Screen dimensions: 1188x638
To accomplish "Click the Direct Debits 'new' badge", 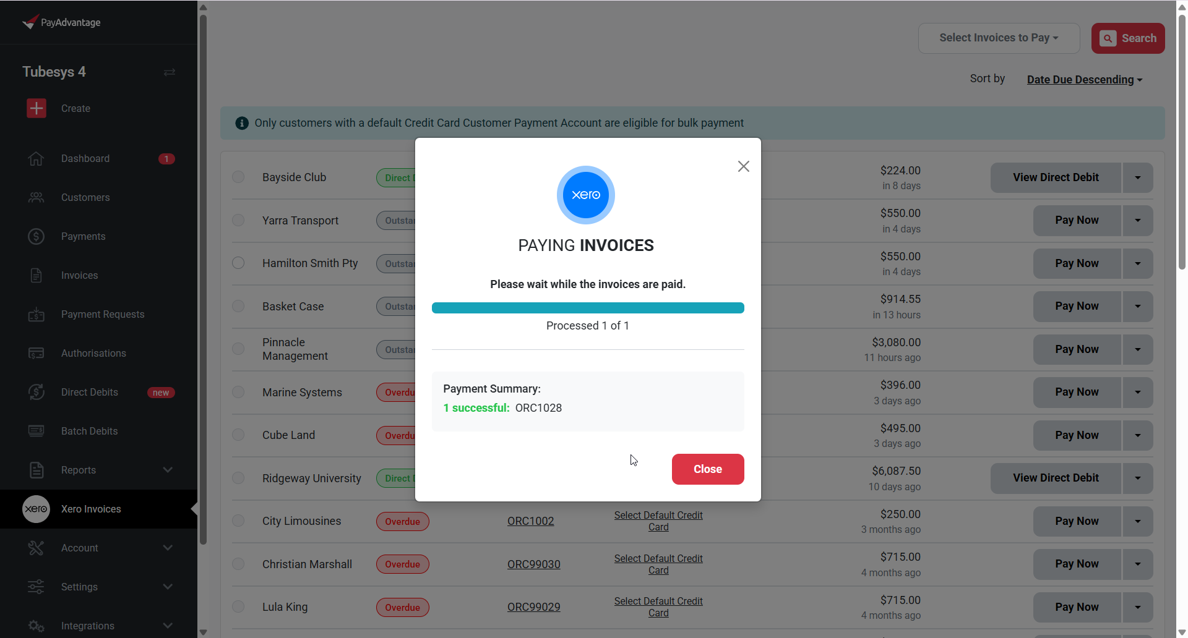I will pyautogui.click(x=161, y=393).
